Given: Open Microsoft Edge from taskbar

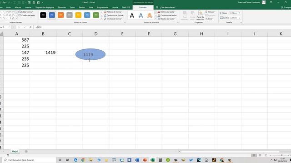Looking at the screenshot, I should tap(75, 160).
